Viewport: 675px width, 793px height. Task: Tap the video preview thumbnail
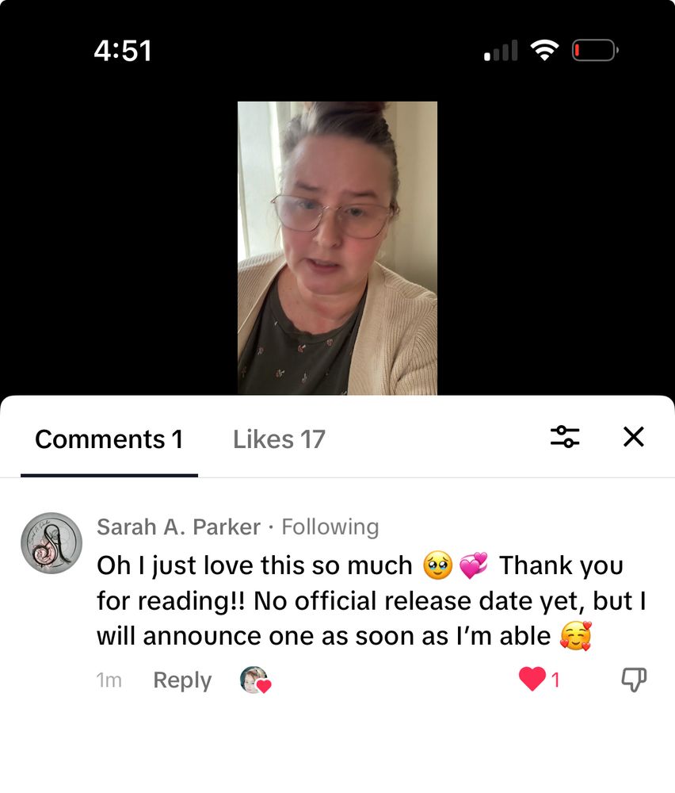coord(337,247)
